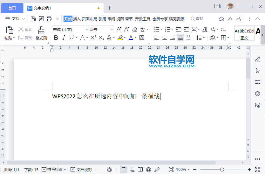The width and height of the screenshot is (265, 174).
Task: Add a new document tab
Action: pyautogui.click(x=109, y=8)
